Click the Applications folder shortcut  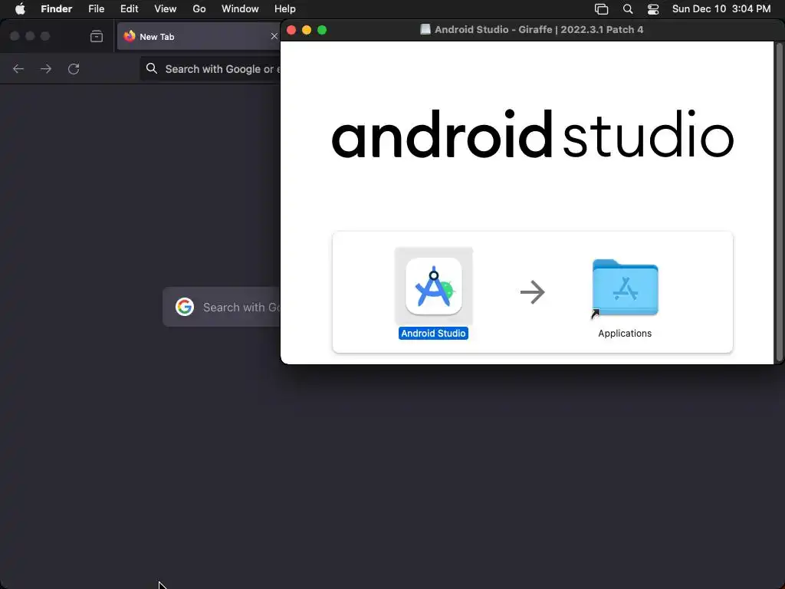pyautogui.click(x=625, y=288)
